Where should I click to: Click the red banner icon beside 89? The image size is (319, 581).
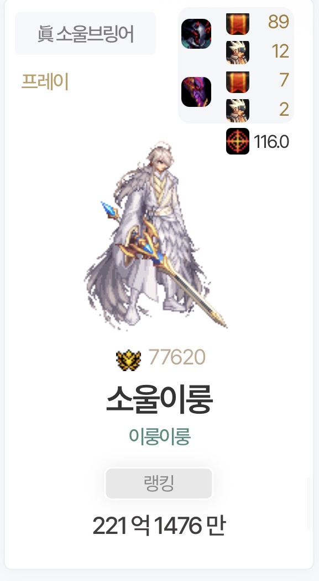[238, 24]
